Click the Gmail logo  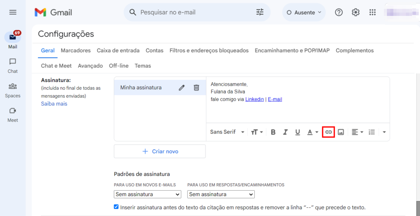coord(53,12)
